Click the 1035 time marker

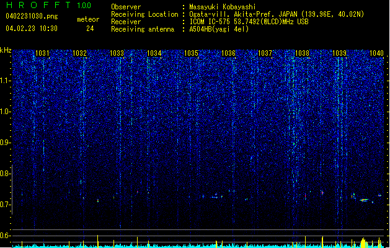pos(191,53)
